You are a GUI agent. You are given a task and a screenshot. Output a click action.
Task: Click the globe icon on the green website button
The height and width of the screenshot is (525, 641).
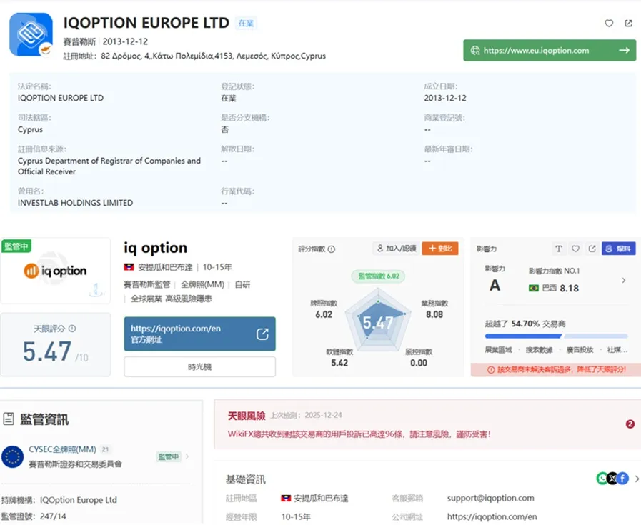point(475,50)
